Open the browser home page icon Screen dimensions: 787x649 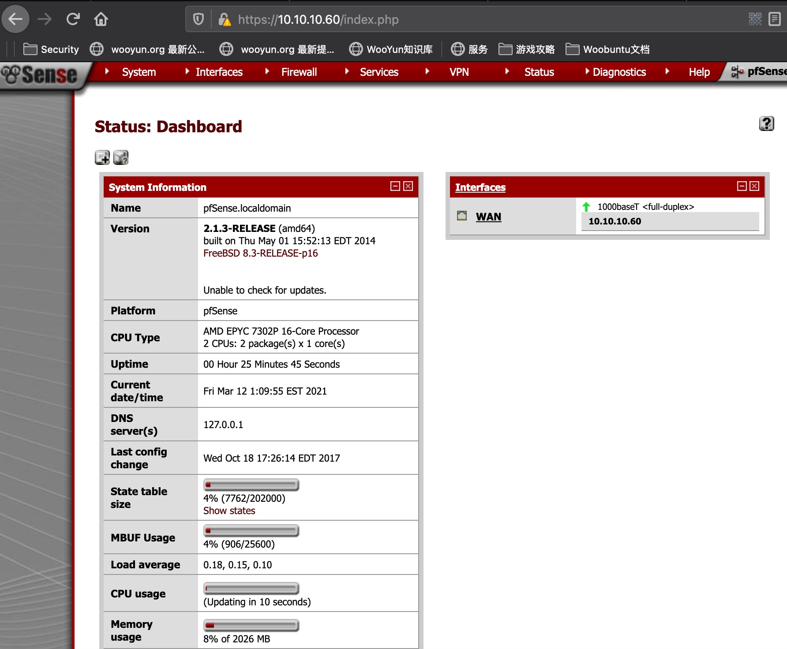click(101, 19)
